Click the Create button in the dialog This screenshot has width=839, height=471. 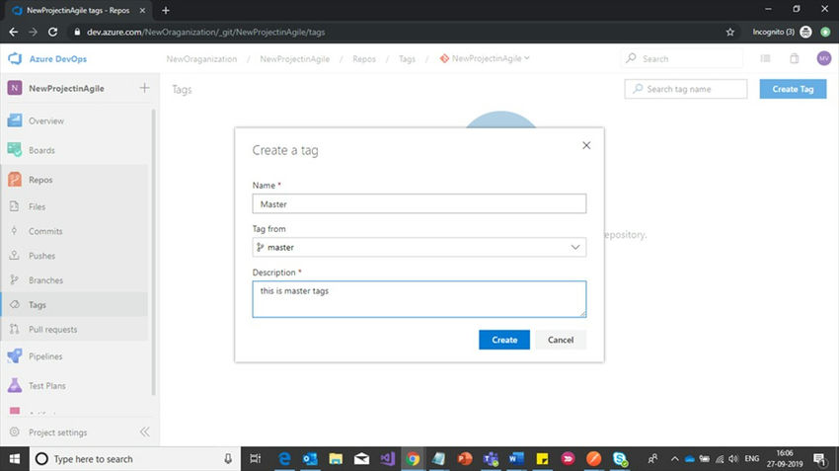[504, 340]
